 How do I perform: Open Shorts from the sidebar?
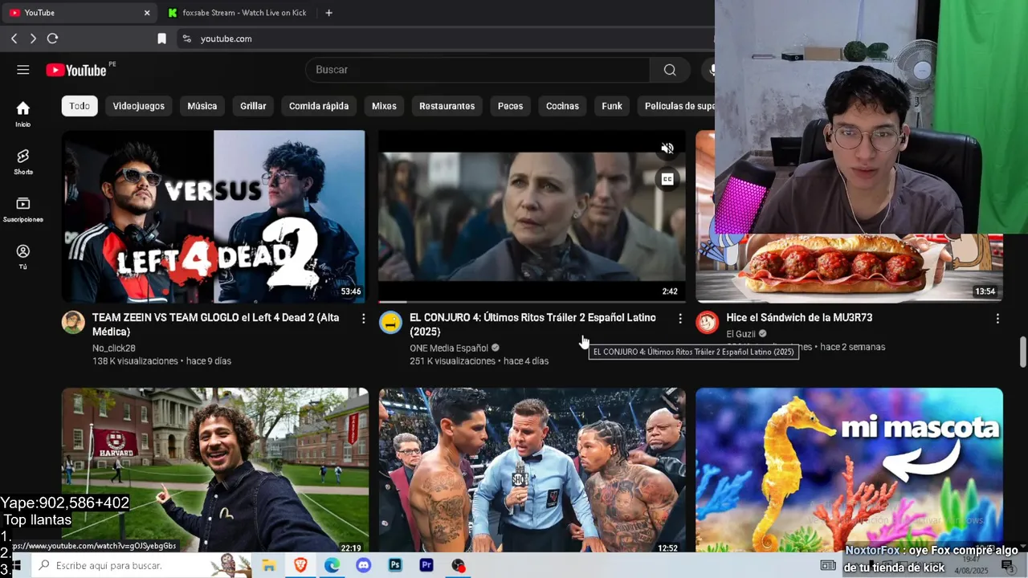pyautogui.click(x=22, y=161)
